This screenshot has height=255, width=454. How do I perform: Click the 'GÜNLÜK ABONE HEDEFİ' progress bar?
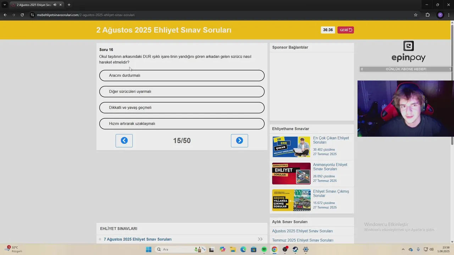(x=406, y=69)
